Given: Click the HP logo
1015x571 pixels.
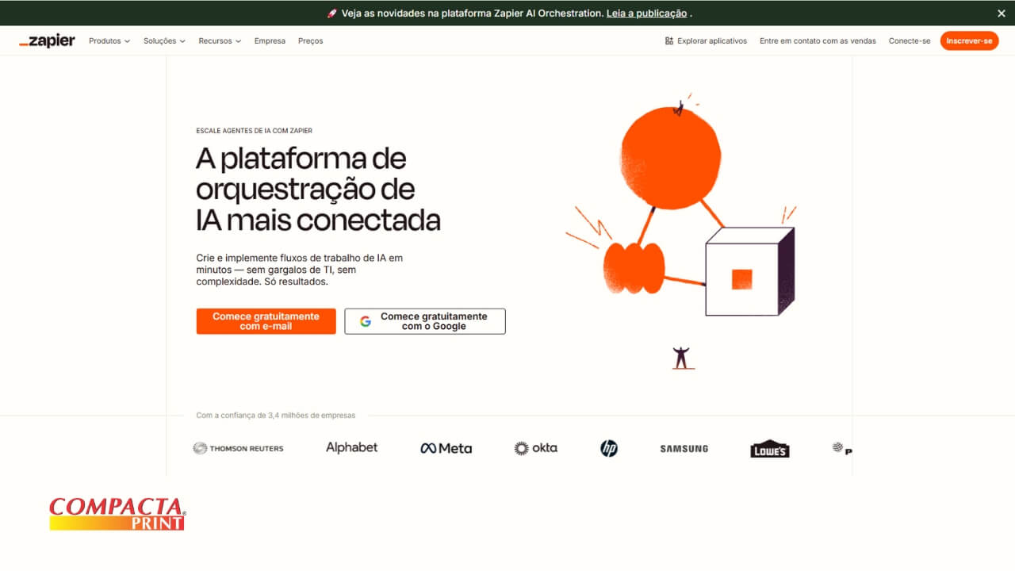Looking at the screenshot, I should pos(609,448).
